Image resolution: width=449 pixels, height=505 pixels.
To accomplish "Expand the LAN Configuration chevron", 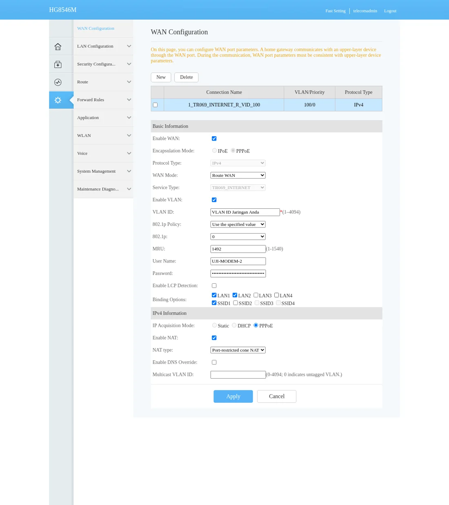I will [129, 46].
